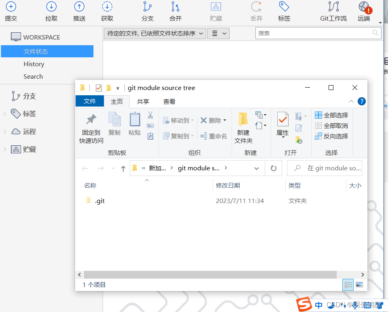Expand the 标签 sidebar section
Image resolution: width=388 pixels, height=312 pixels.
tap(5, 114)
